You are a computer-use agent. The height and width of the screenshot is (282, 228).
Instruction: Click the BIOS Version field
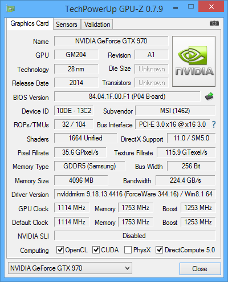(127, 96)
